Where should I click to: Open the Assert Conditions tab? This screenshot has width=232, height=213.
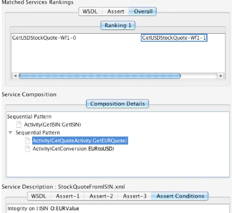click(180, 196)
